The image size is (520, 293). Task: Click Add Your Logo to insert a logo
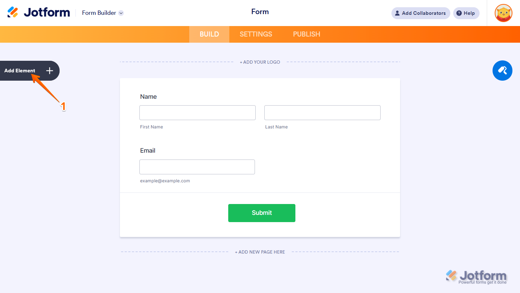[x=260, y=62]
